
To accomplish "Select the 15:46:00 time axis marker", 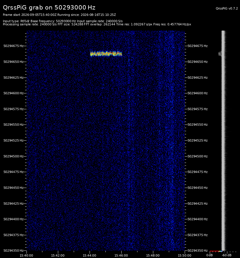I will pyautogui.click(x=121, y=255).
